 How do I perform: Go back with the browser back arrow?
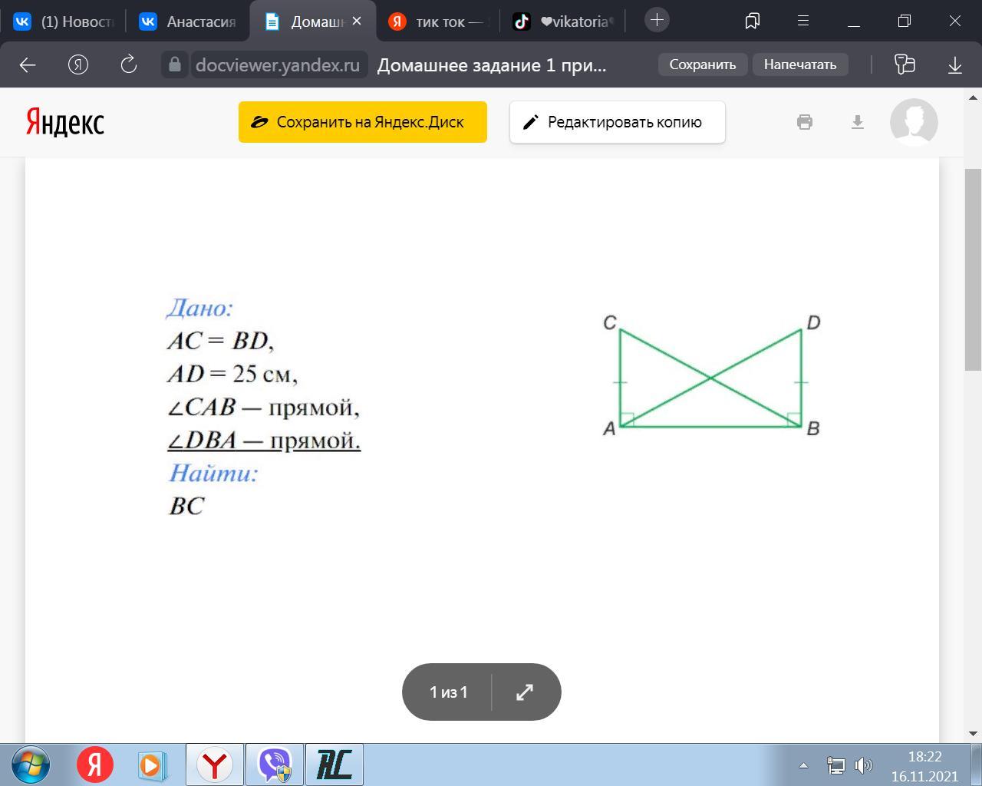(x=28, y=65)
